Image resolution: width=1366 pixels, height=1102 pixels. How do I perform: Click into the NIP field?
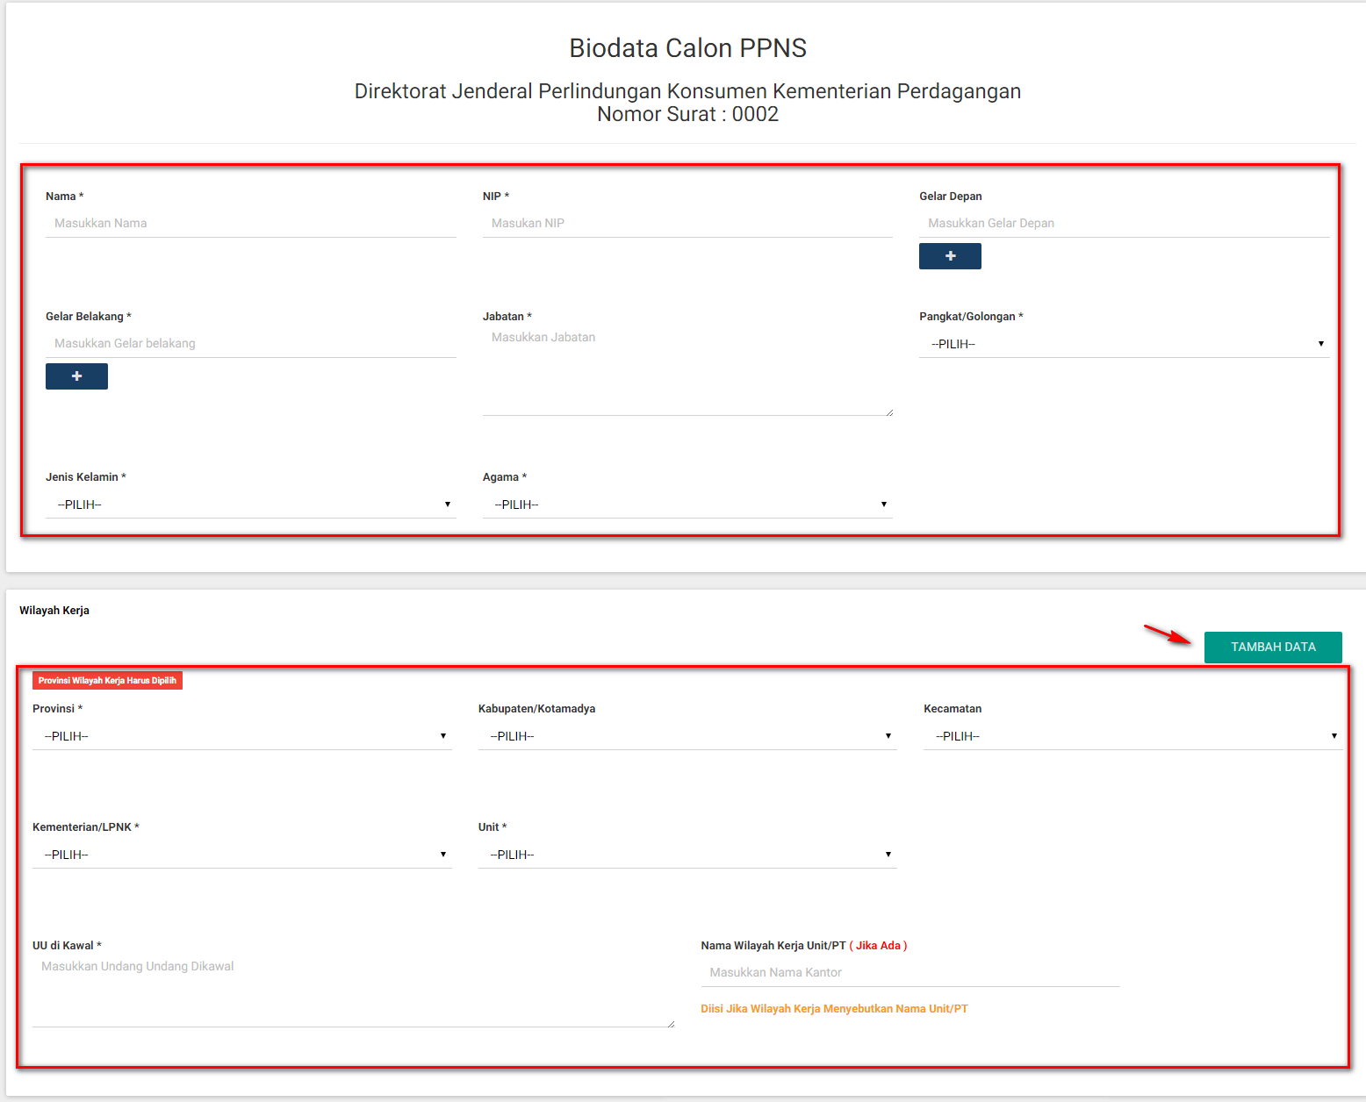[x=687, y=224]
